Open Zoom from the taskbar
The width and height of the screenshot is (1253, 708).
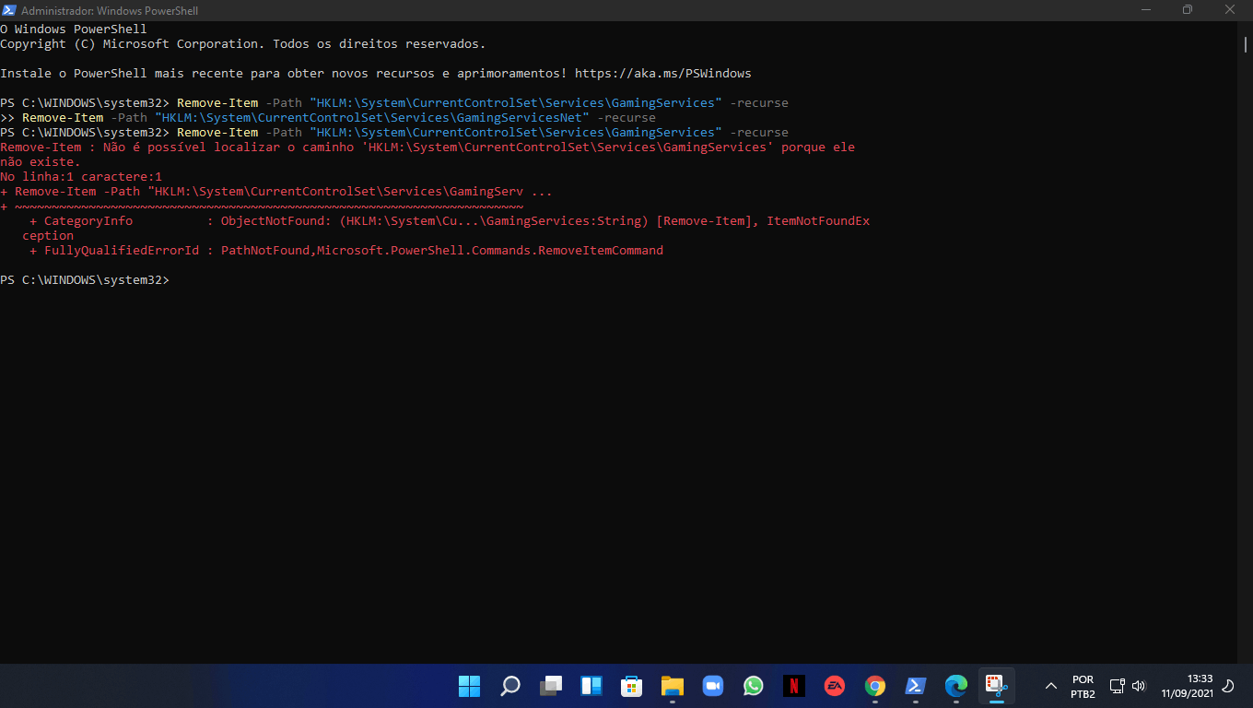click(713, 686)
